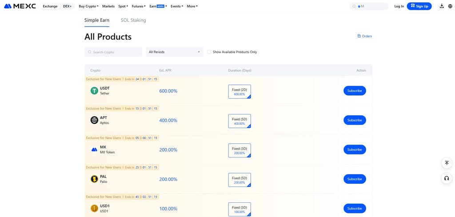Click the Log In link
The height and width of the screenshot is (217, 455).
point(399,6)
